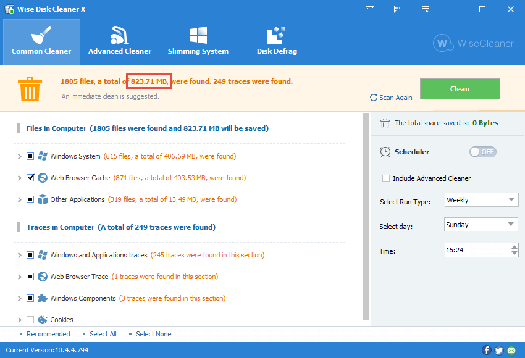The width and height of the screenshot is (525, 358).
Task: Open the Facebook icon in status bar
Action: [x=487, y=351]
